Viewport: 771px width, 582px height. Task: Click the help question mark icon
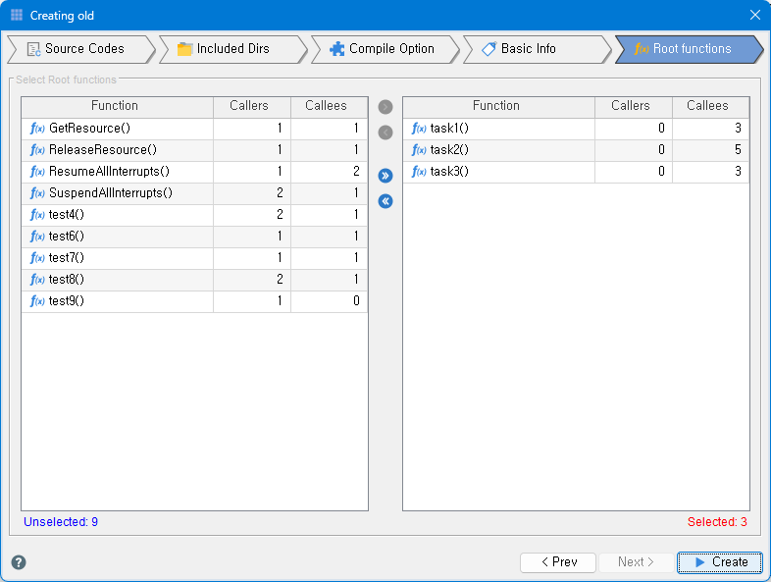click(19, 562)
